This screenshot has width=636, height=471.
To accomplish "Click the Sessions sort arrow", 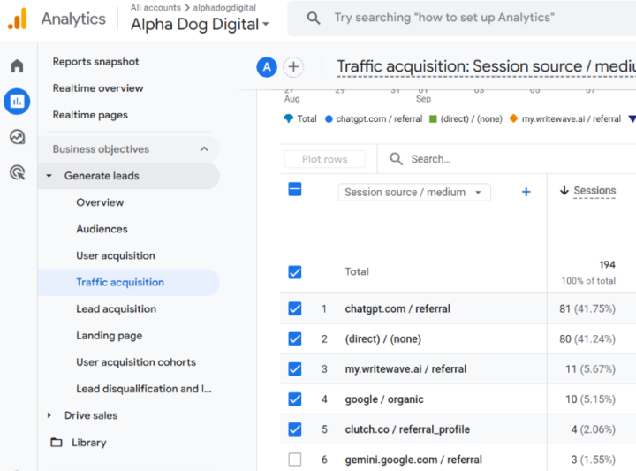I will click(564, 190).
